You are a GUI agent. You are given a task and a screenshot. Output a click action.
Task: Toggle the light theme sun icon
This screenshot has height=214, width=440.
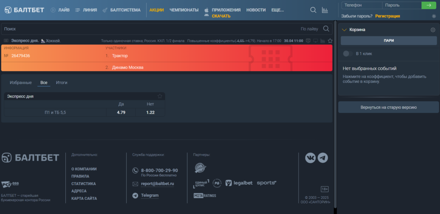pyautogui.click(x=434, y=16)
